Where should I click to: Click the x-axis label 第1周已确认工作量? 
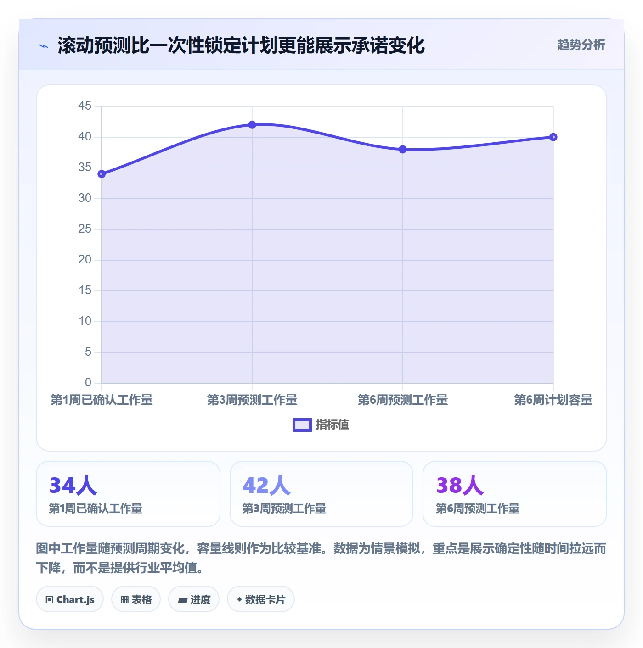[x=102, y=400]
